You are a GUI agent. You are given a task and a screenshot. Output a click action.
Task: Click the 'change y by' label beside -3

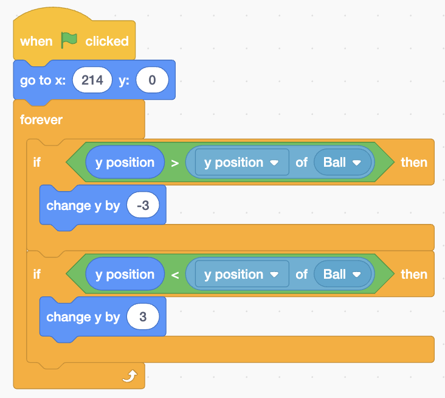83,206
